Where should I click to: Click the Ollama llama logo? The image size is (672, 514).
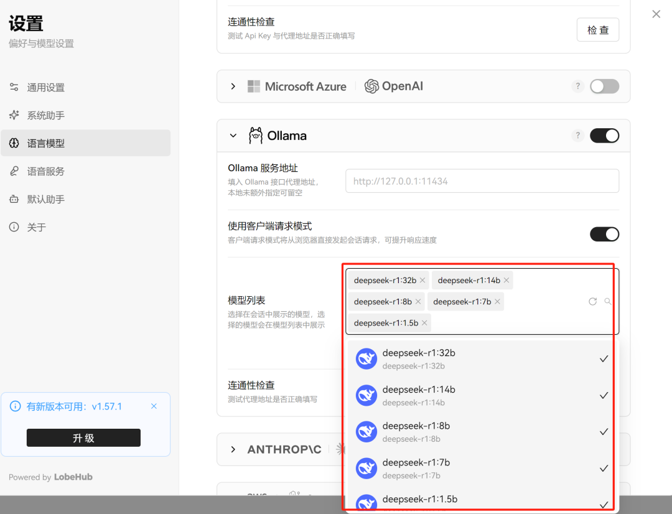(256, 136)
